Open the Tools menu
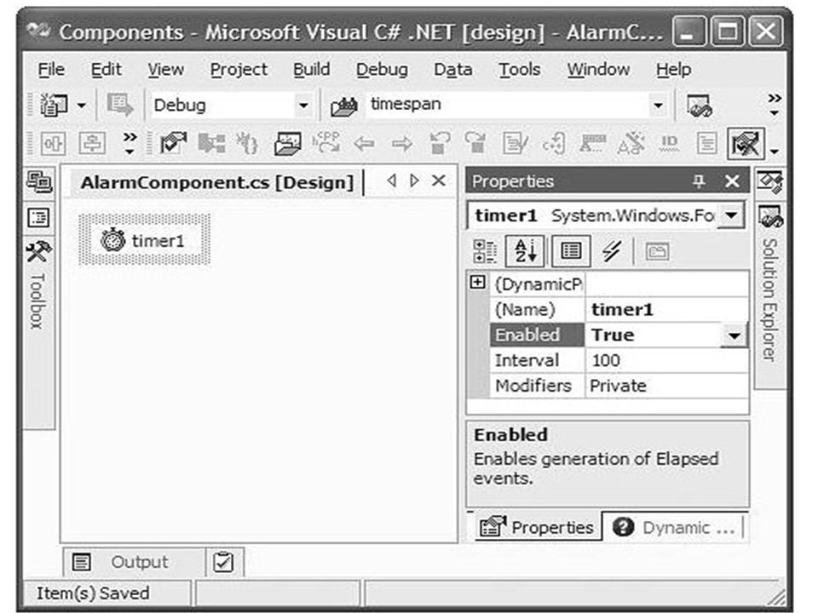 (x=519, y=69)
